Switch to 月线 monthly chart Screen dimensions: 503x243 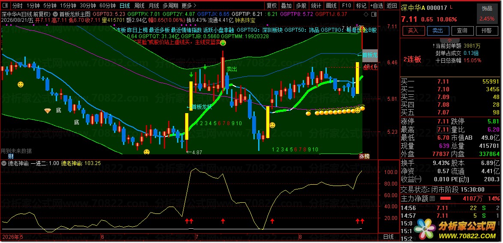click(154, 6)
